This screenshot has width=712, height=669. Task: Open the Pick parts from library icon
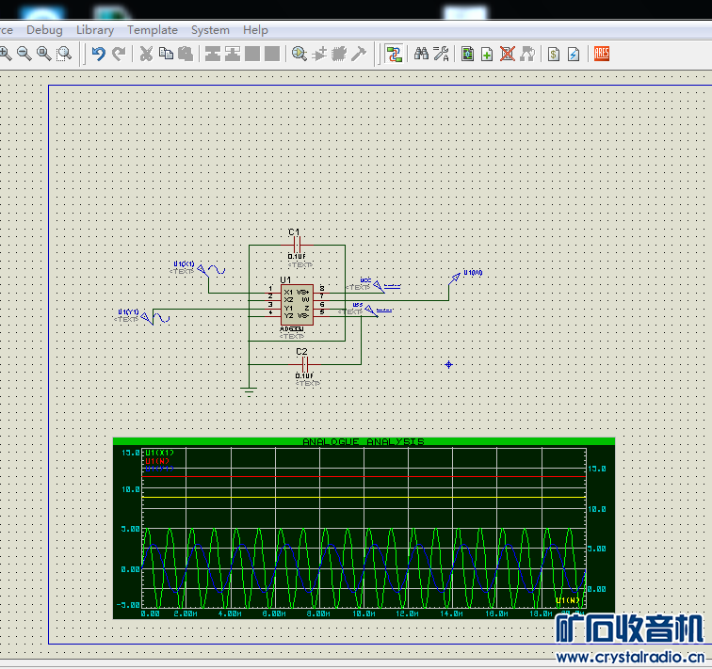[x=299, y=54]
